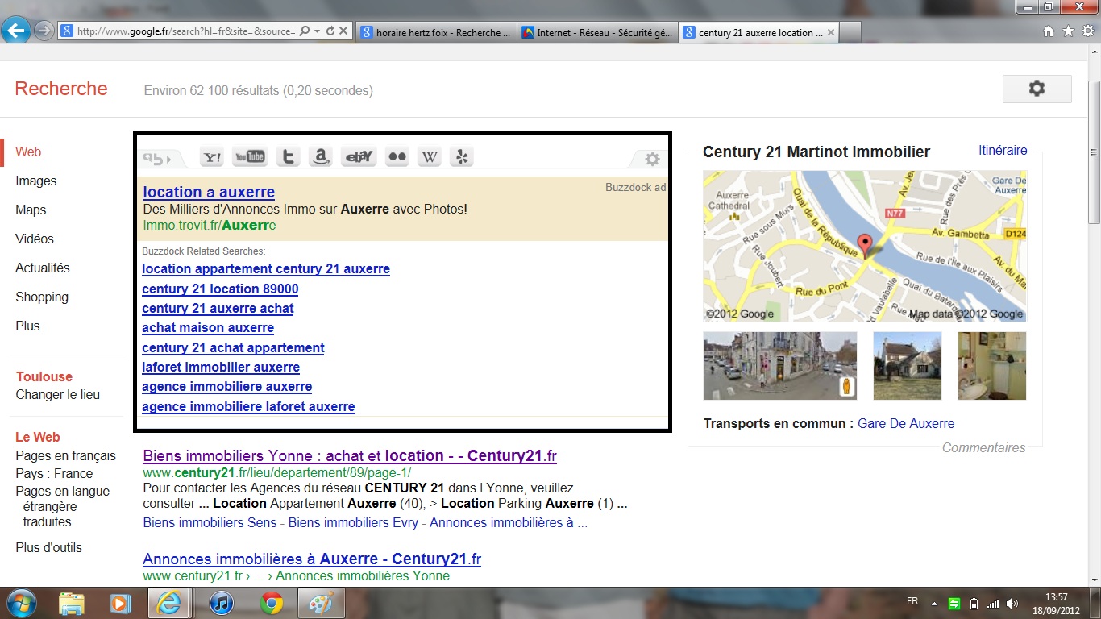Screen dimensions: 1101x619
Task: Click the red map marker pin
Action: pos(865,246)
